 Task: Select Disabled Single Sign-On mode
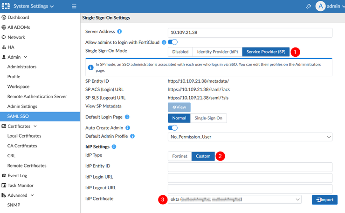[x=180, y=52]
